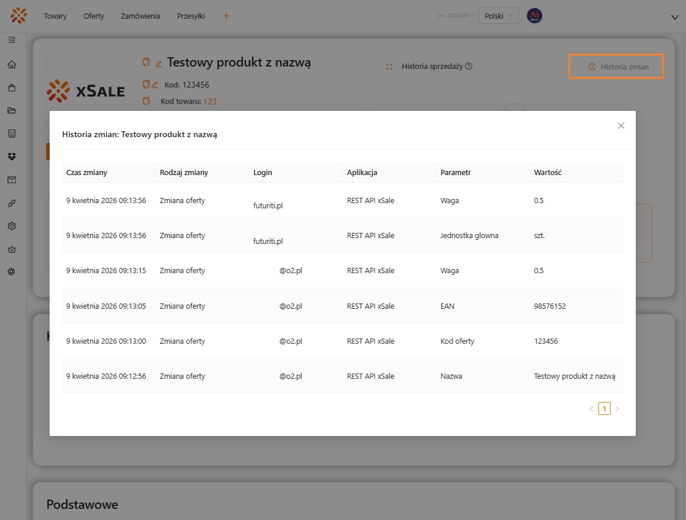Open the Polski language dropdown
This screenshot has width=686, height=520.
pyautogui.click(x=498, y=16)
